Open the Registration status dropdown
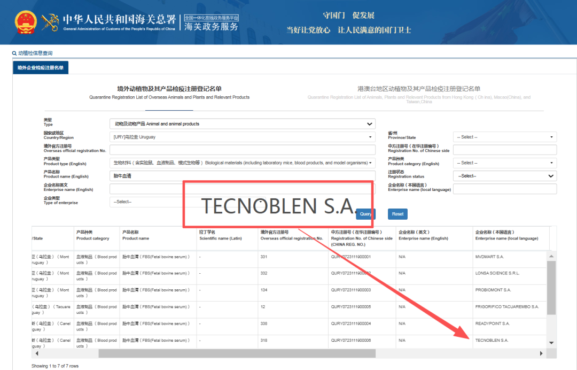 click(x=504, y=176)
